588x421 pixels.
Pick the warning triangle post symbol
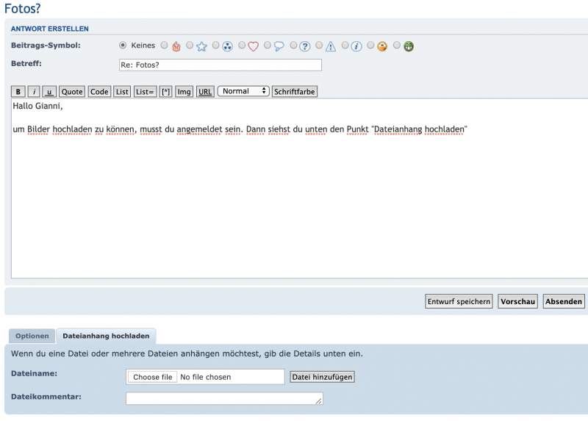319,46
